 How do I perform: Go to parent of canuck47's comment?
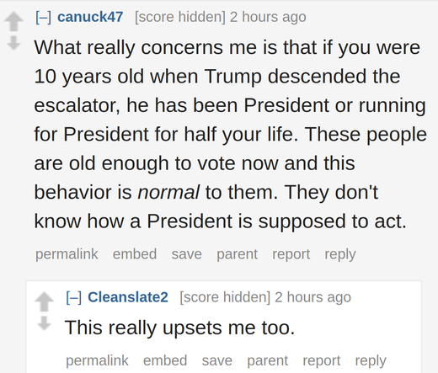click(237, 254)
